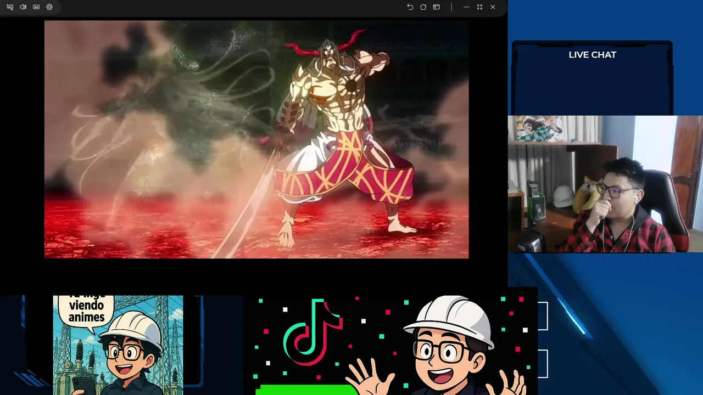Select the LIVE CHAT panel header

pos(592,55)
